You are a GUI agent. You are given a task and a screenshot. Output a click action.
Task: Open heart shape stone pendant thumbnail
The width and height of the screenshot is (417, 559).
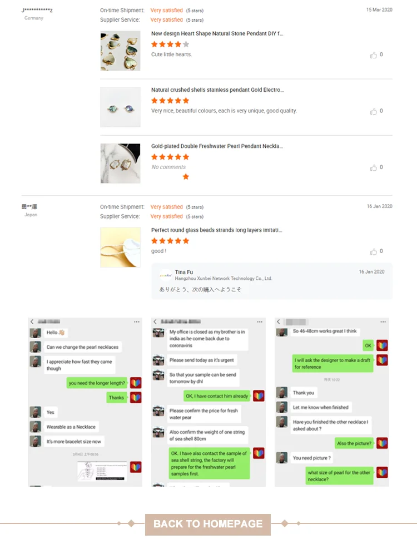(x=121, y=51)
